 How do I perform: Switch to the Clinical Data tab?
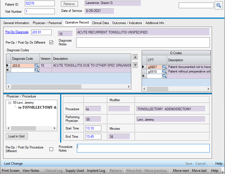101,23
